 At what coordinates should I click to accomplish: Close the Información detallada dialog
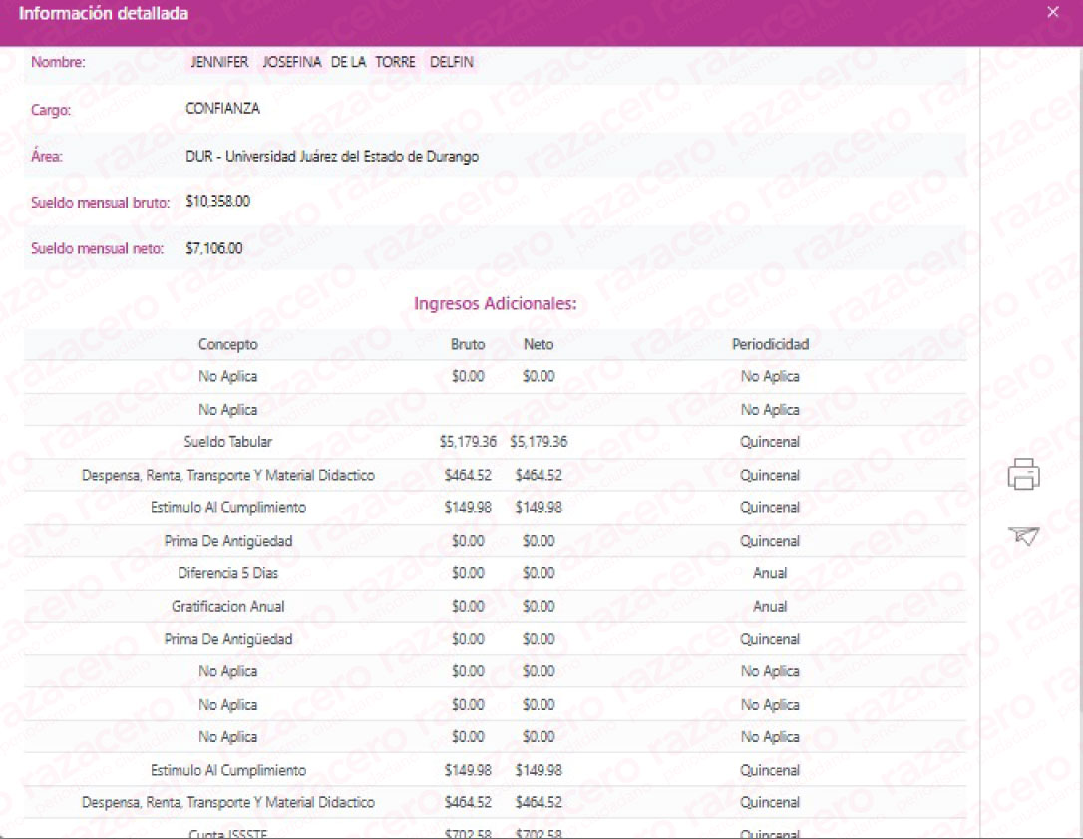coord(1053,13)
